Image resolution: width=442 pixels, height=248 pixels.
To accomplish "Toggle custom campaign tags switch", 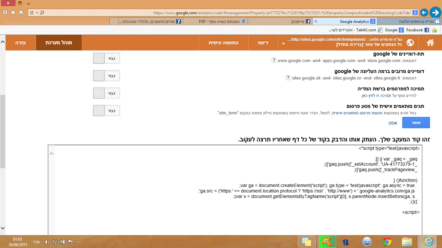I will [x=106, y=110].
